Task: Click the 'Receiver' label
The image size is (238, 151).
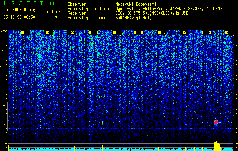Action: coord(77,13)
